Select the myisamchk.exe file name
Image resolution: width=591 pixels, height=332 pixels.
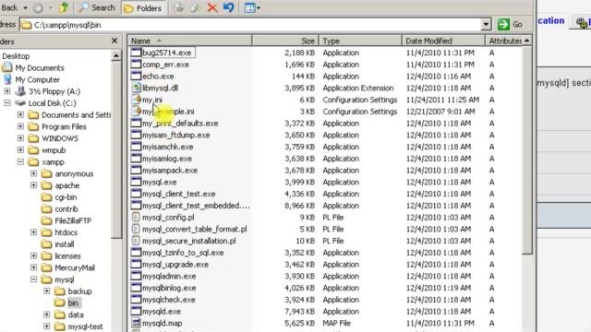167,147
